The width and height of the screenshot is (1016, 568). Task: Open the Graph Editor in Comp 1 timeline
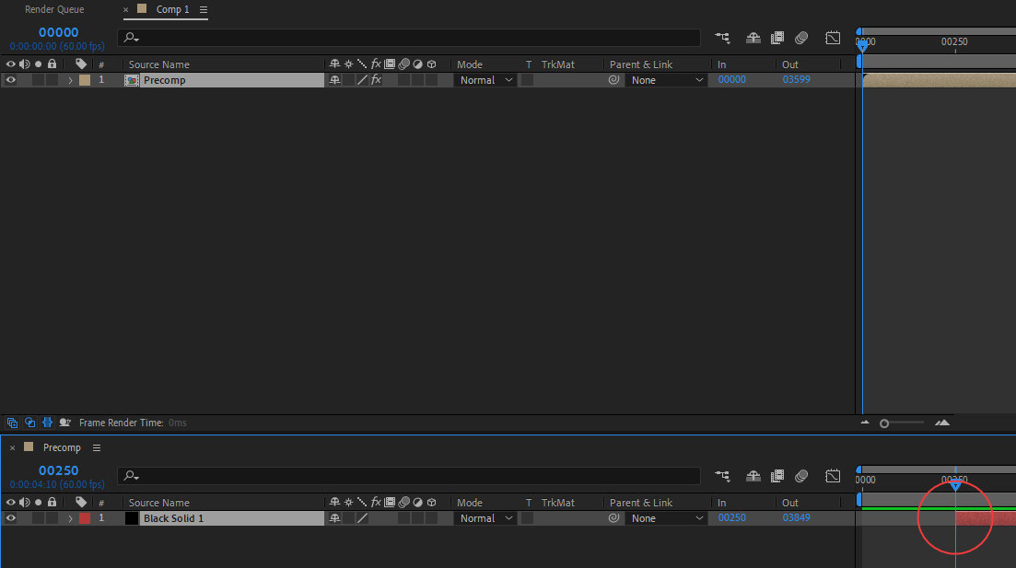pos(833,38)
